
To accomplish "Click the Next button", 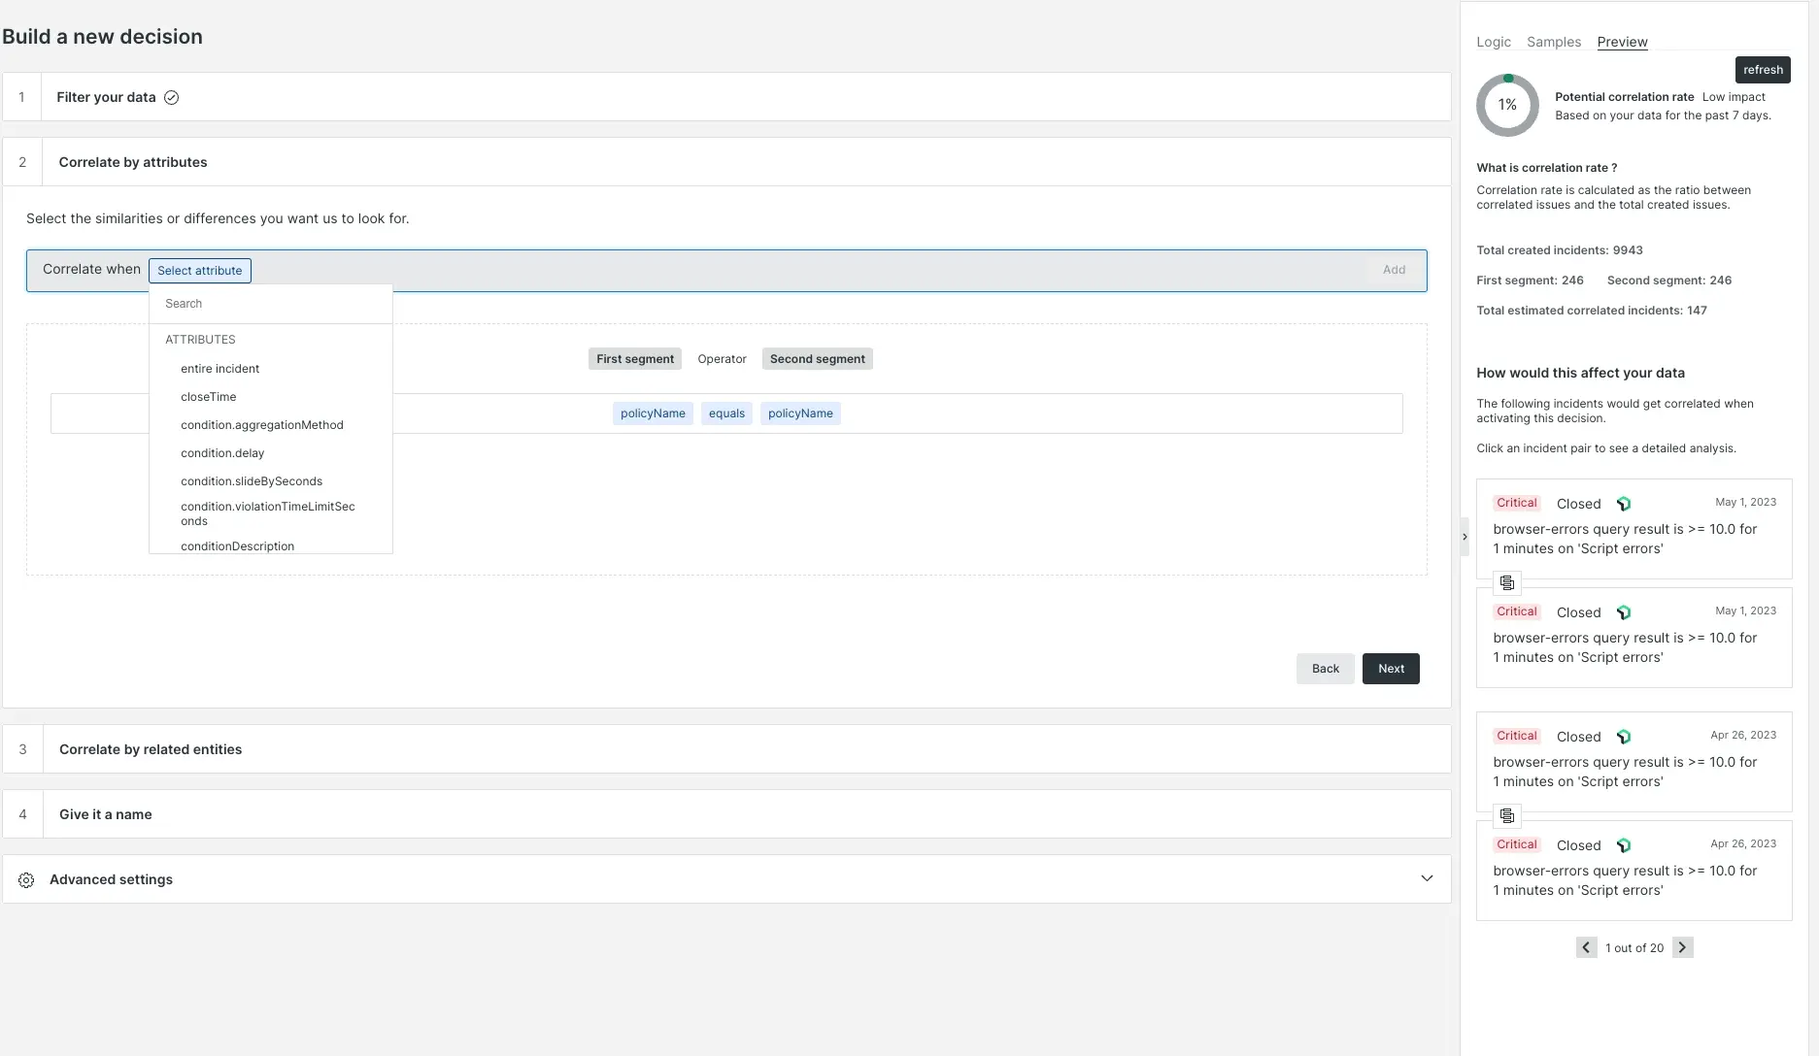I will [x=1391, y=669].
